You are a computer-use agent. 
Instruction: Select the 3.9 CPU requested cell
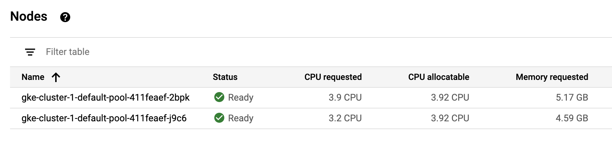tap(345, 97)
